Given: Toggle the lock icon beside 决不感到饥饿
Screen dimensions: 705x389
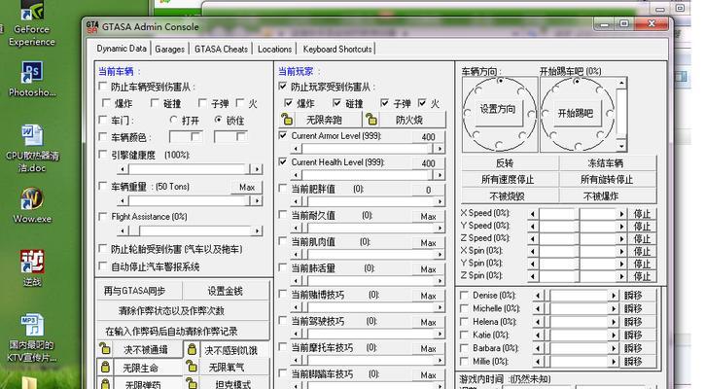Looking at the screenshot, I should 192,349.
